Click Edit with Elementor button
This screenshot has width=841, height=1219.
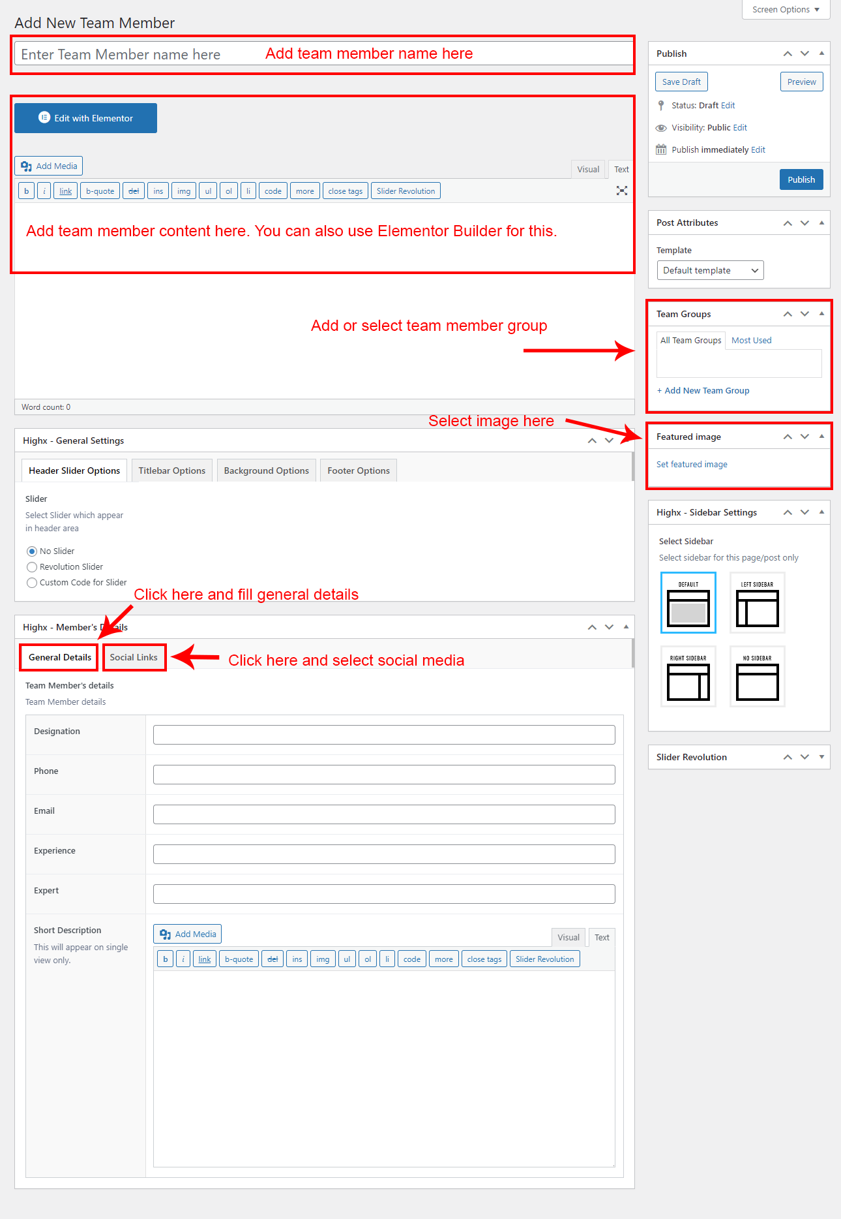pos(85,118)
